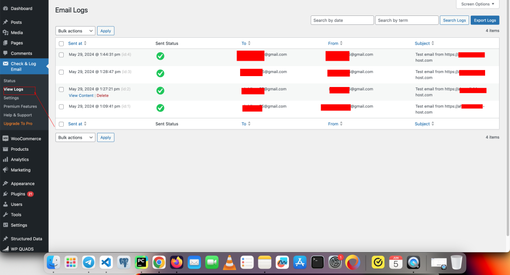
Task: Click the Plugins plug icon
Action: click(x=5, y=194)
